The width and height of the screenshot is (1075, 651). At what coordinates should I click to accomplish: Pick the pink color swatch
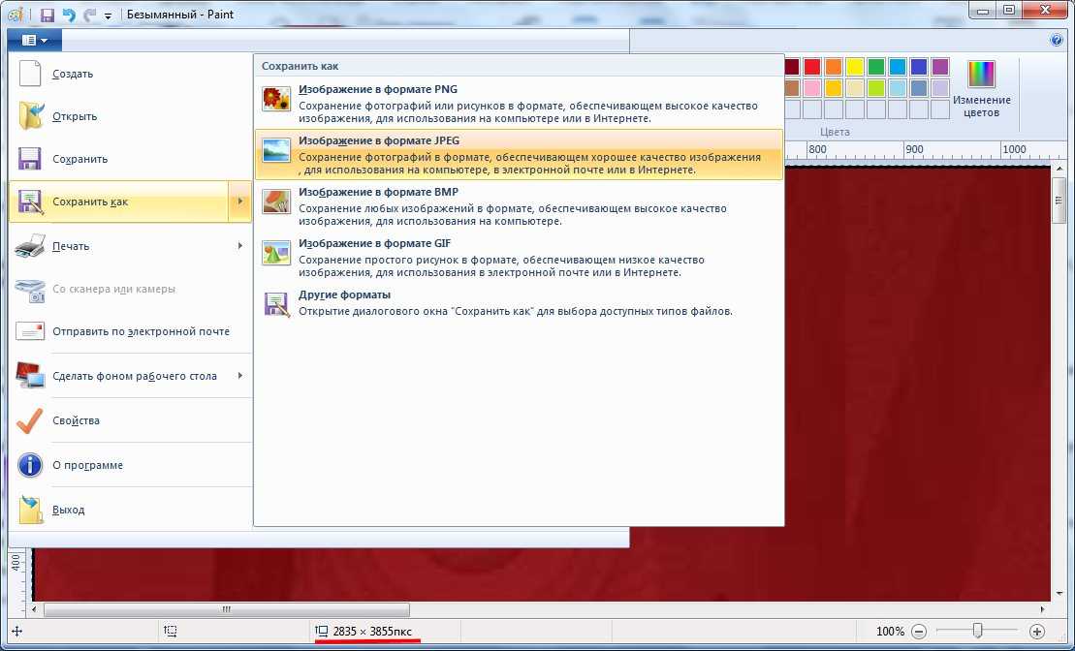pos(812,88)
